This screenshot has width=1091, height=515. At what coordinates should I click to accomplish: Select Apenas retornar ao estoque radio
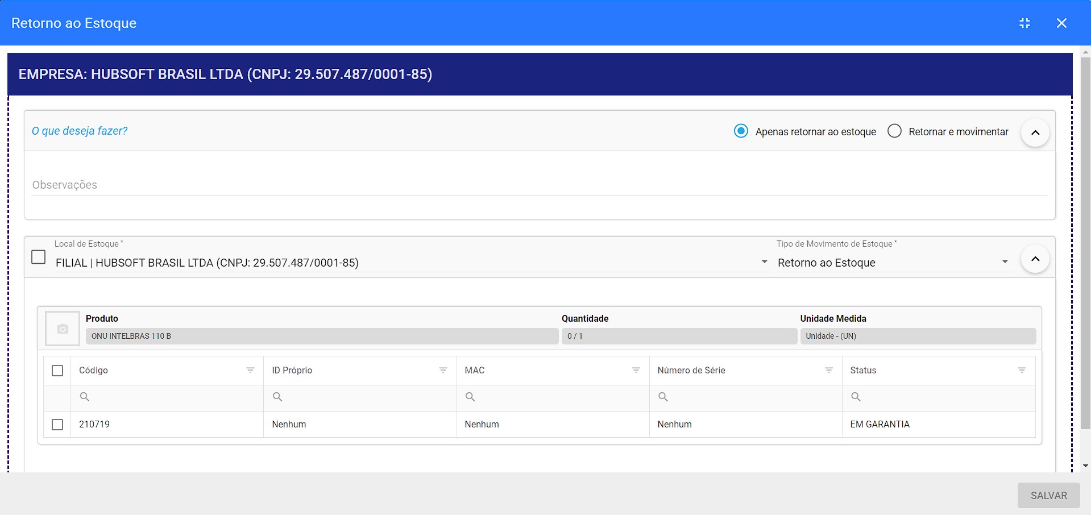click(x=741, y=131)
